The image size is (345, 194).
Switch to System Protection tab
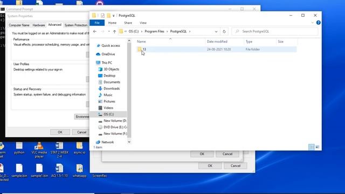[x=75, y=25]
